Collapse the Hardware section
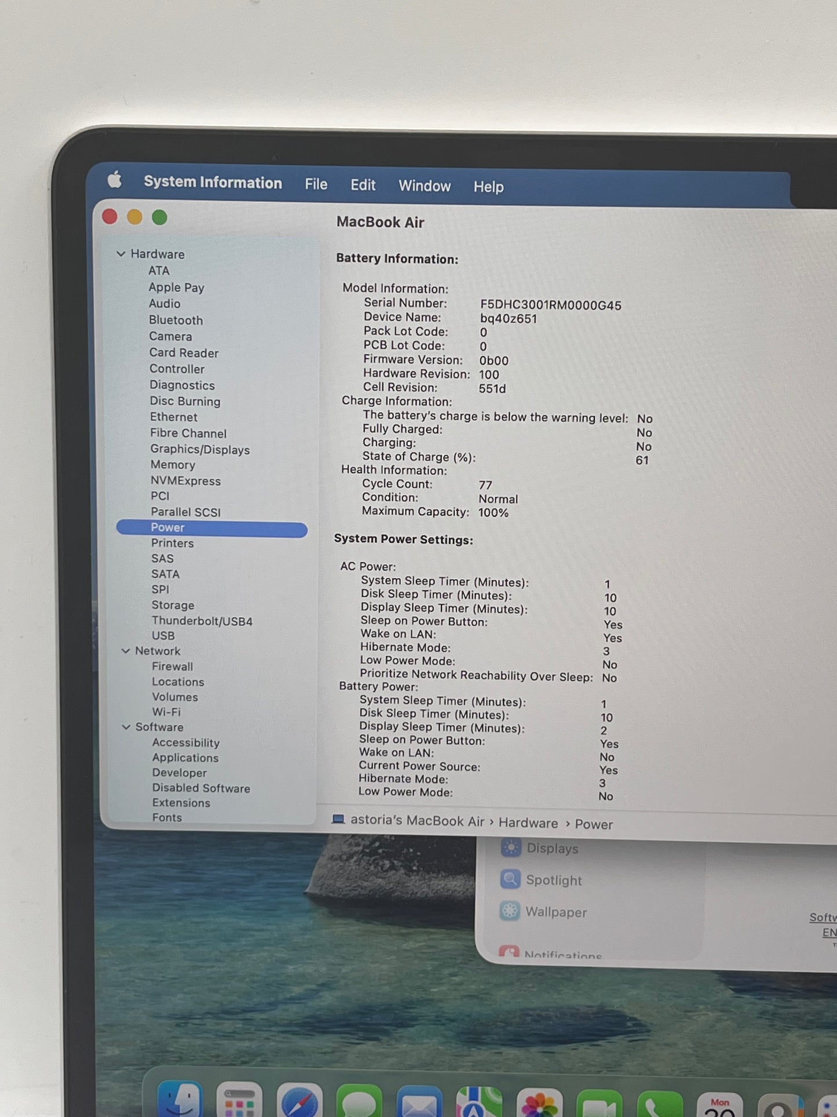 pos(121,254)
